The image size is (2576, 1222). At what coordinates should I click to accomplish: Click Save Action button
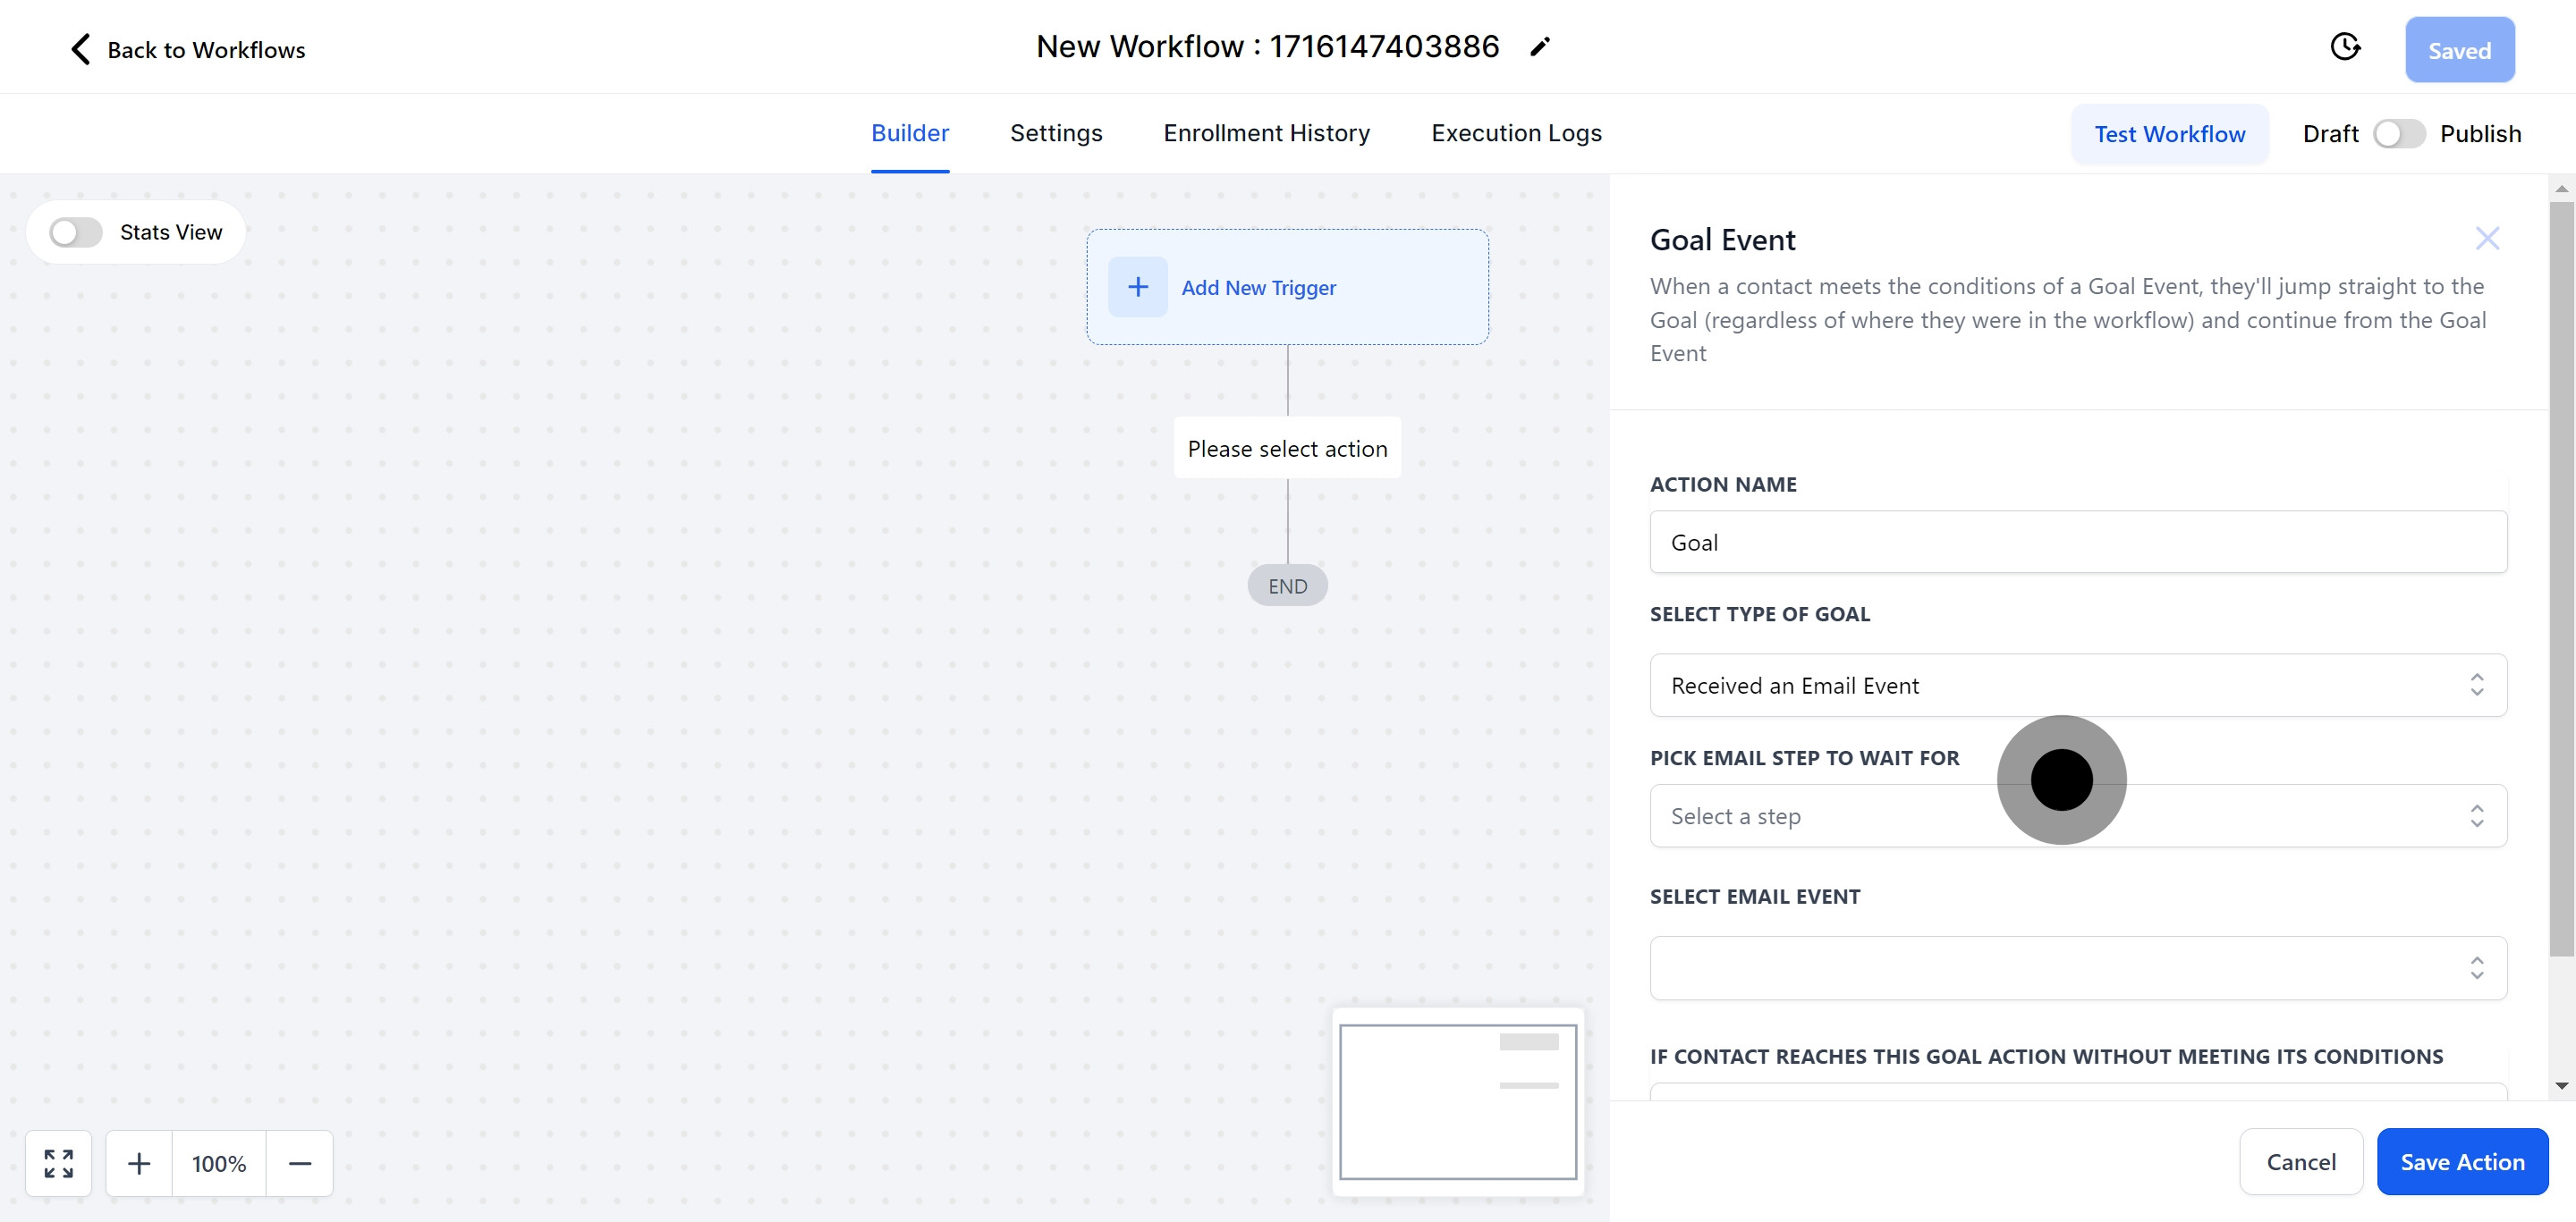tap(2461, 1161)
